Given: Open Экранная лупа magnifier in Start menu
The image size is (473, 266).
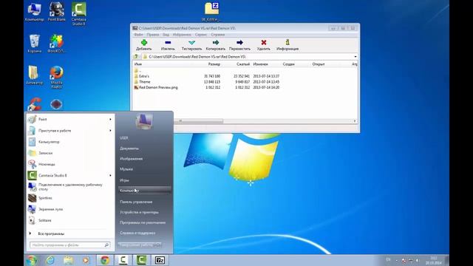Looking at the screenshot, I should 69,209.
